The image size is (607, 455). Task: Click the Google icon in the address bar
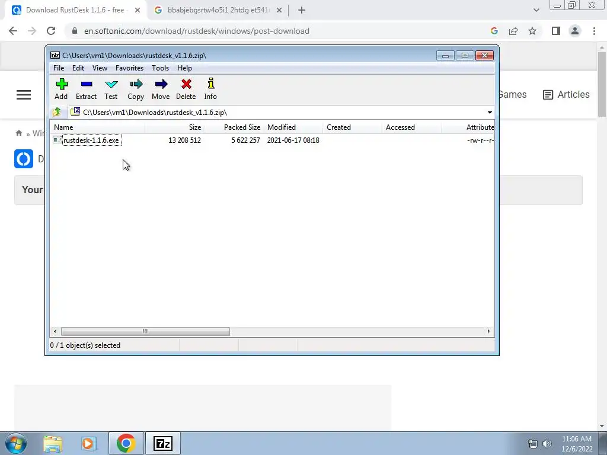coord(494,31)
